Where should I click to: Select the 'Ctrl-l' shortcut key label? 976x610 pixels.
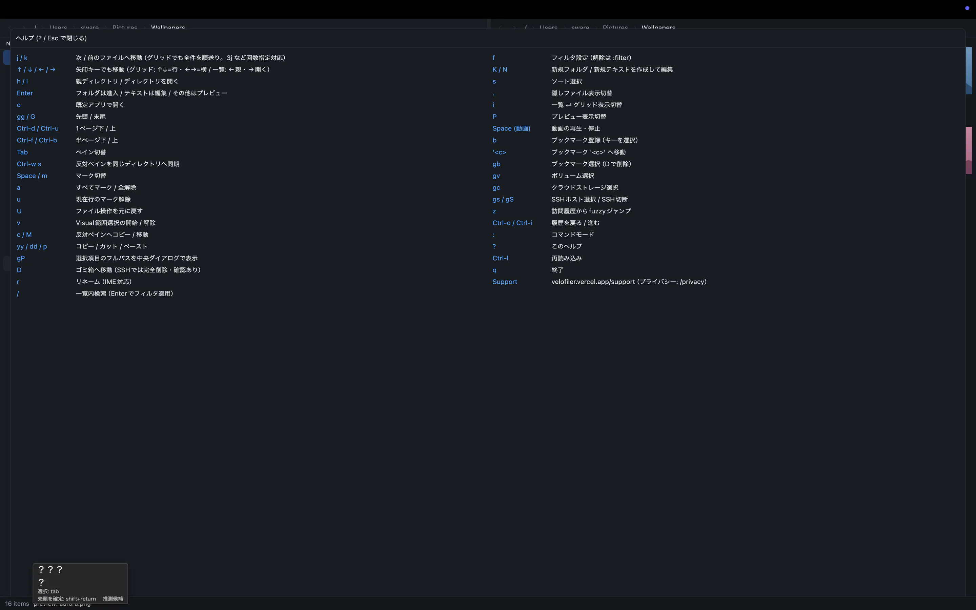500,258
